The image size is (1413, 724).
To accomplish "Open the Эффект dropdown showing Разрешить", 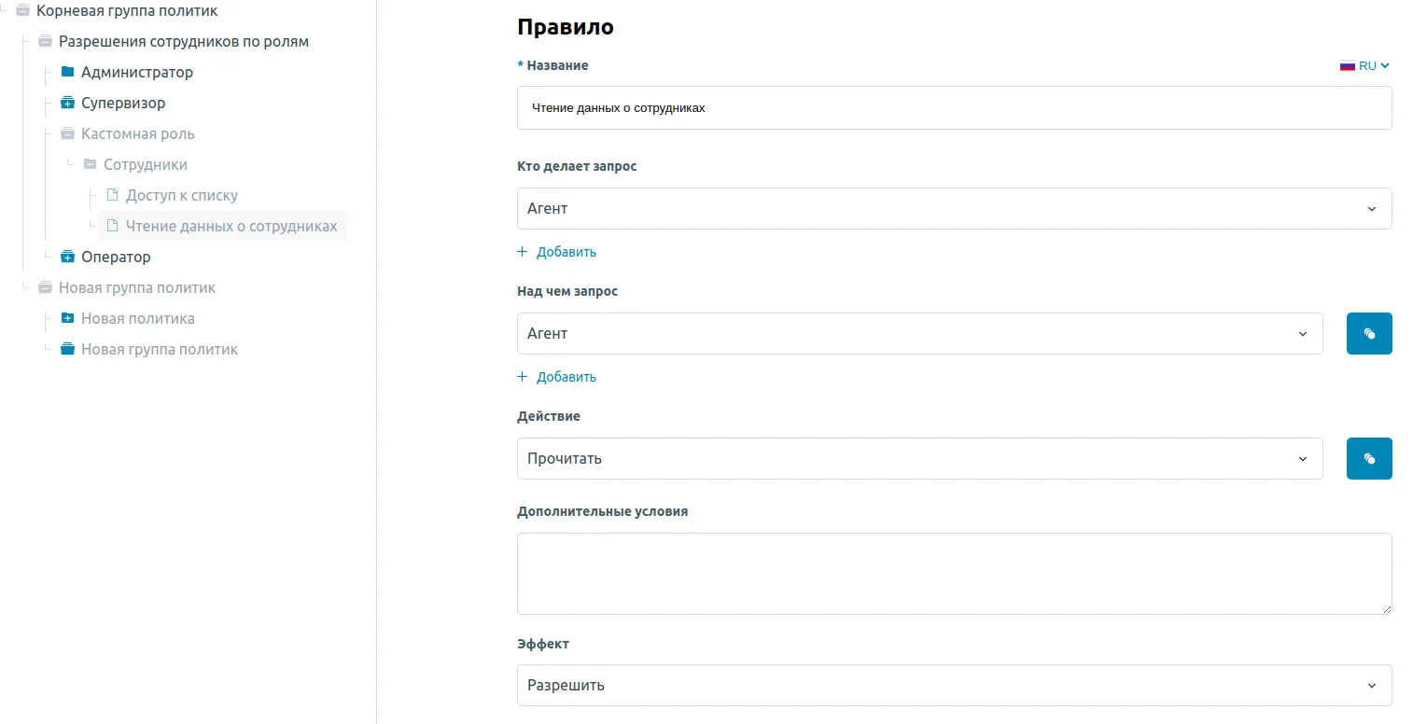I will (953, 685).
